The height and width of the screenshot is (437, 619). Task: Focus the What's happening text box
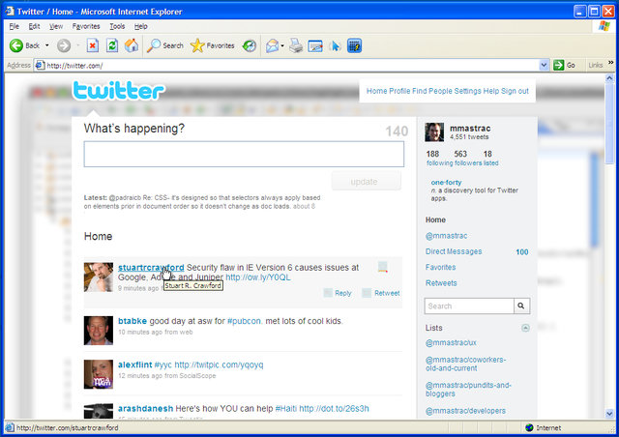[x=244, y=154]
